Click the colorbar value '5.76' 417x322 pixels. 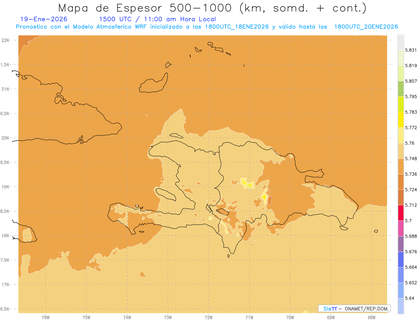[x=410, y=143]
